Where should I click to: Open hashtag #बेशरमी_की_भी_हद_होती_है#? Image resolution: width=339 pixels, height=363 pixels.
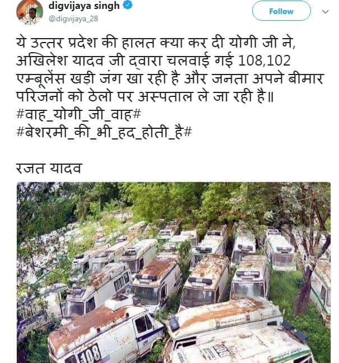[x=104, y=132]
